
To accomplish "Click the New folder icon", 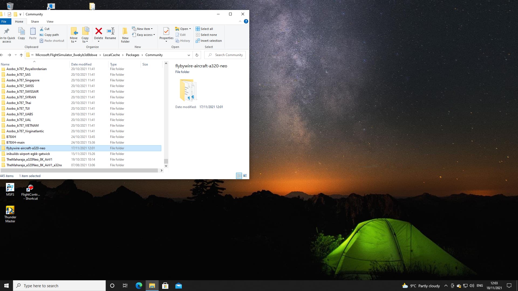I will pyautogui.click(x=125, y=31).
